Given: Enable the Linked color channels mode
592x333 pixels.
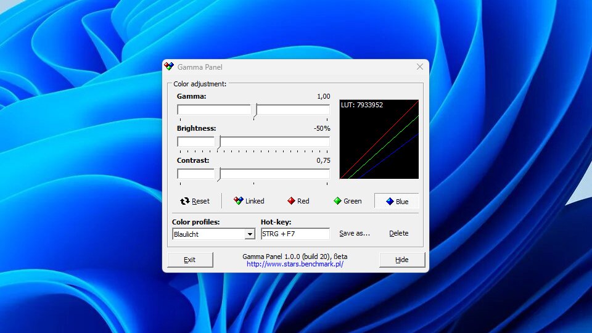Looking at the screenshot, I should (249, 201).
